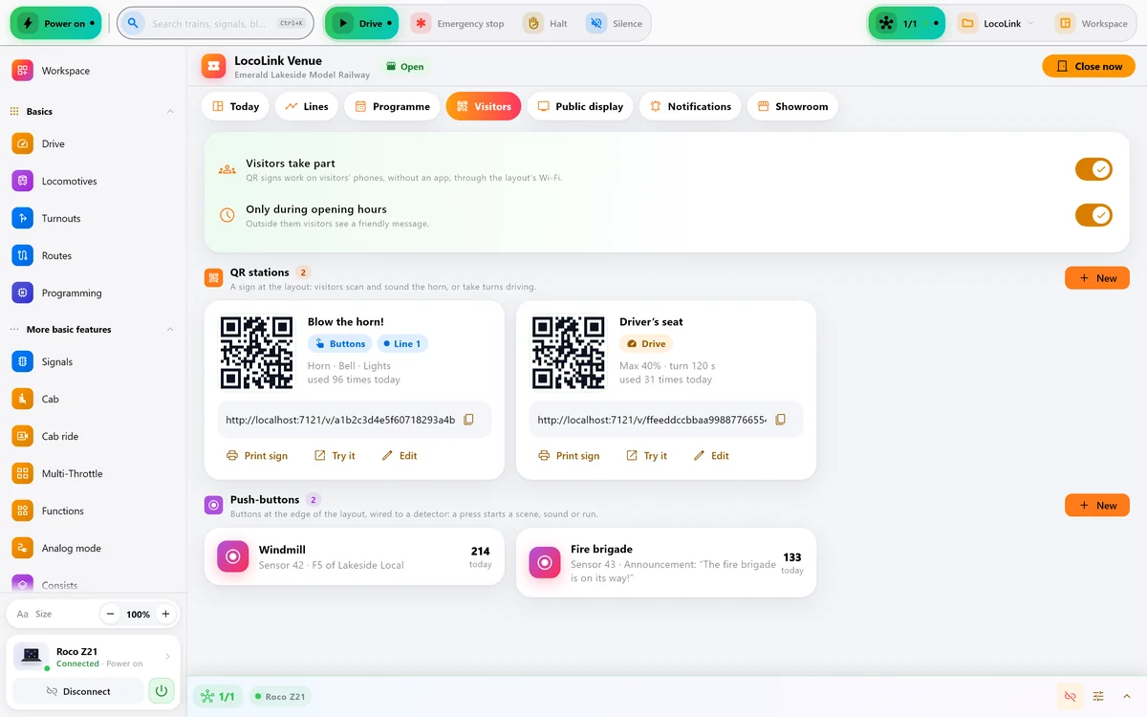The width and height of the screenshot is (1147, 717).
Task: Switch to the Programme tab
Action: point(392,106)
